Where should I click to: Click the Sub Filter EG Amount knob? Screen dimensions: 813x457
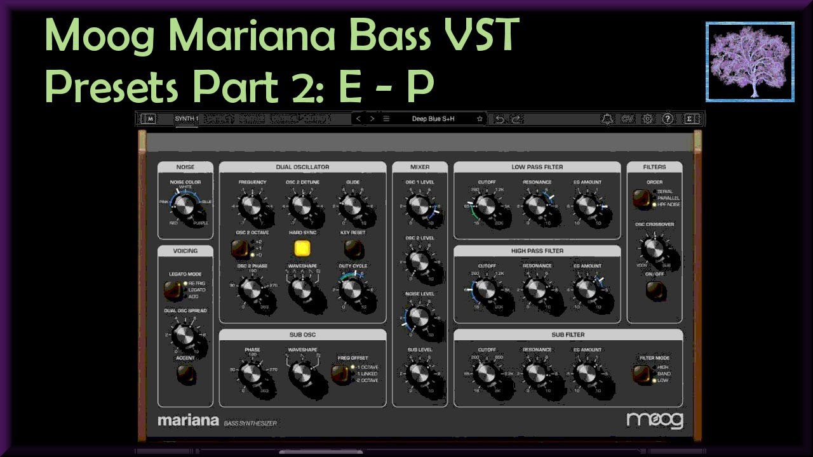pos(587,373)
